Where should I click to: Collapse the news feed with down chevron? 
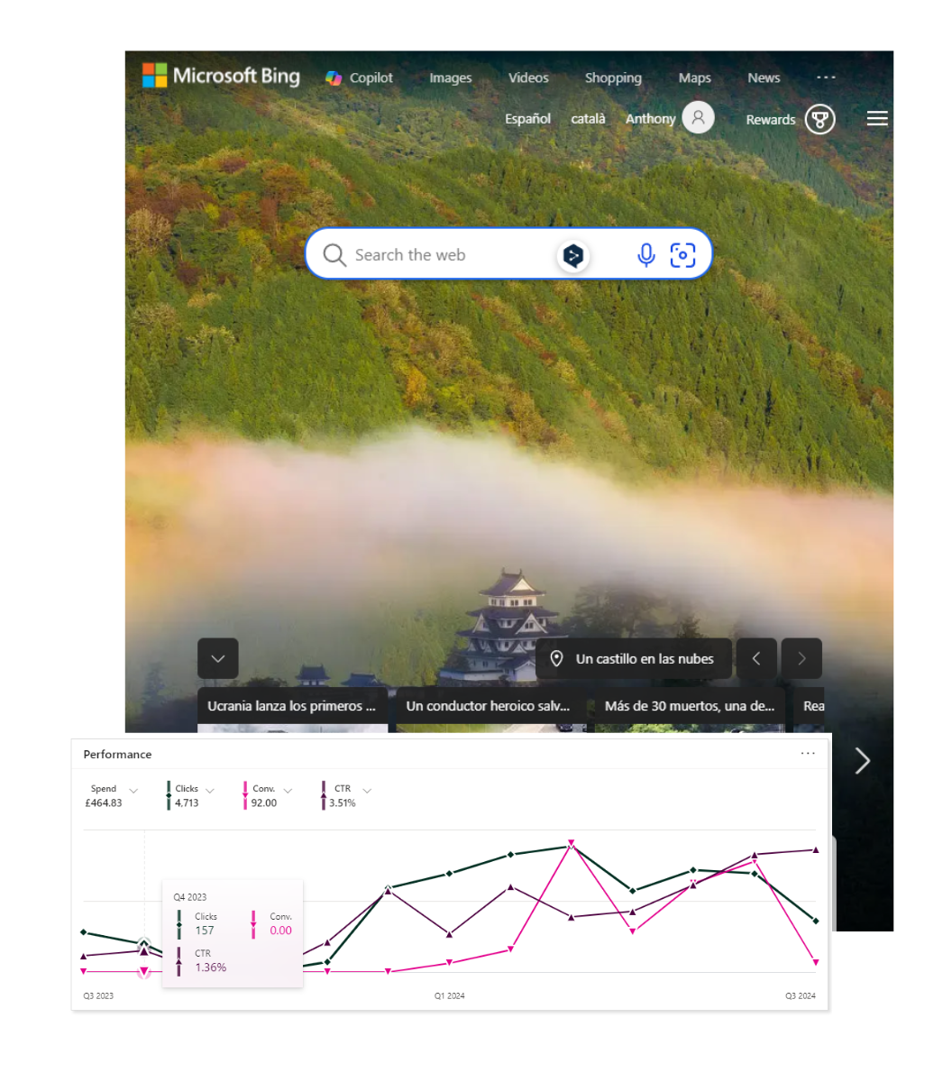coord(218,658)
